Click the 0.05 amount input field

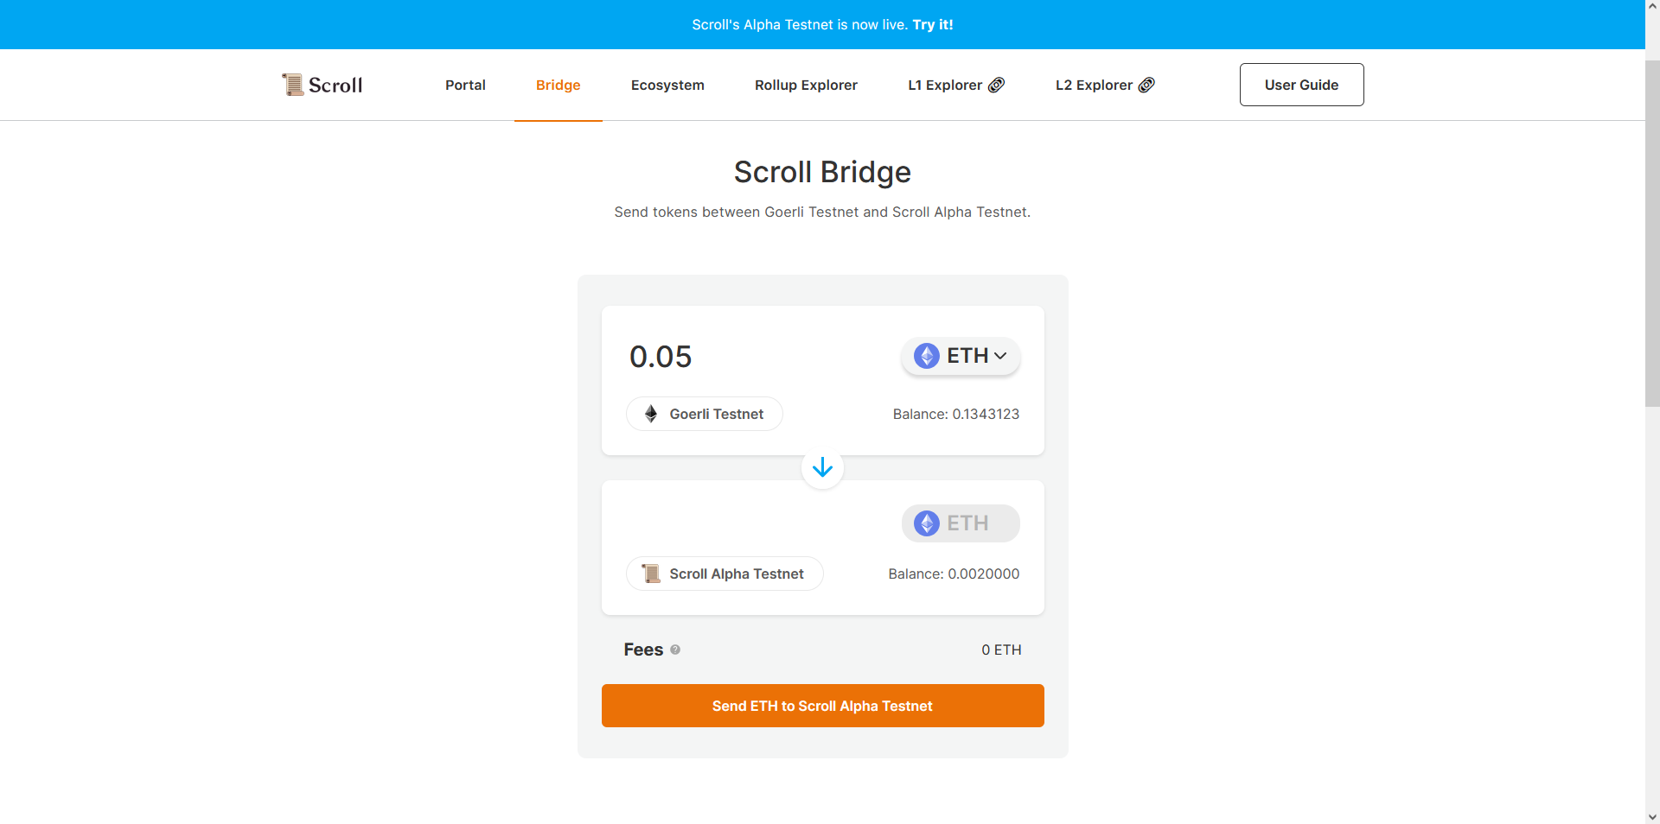[x=735, y=357]
